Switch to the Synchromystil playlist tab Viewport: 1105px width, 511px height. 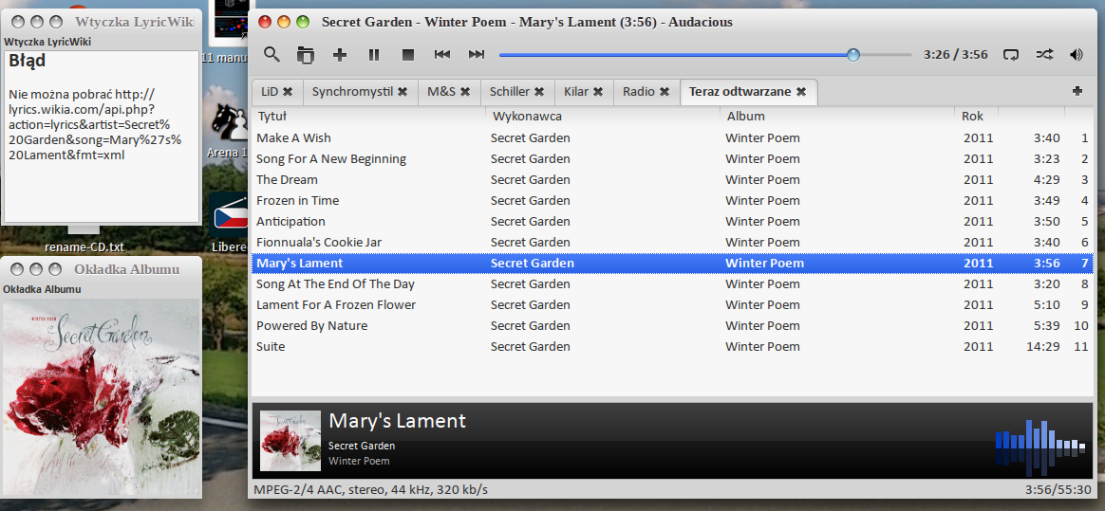click(x=352, y=92)
